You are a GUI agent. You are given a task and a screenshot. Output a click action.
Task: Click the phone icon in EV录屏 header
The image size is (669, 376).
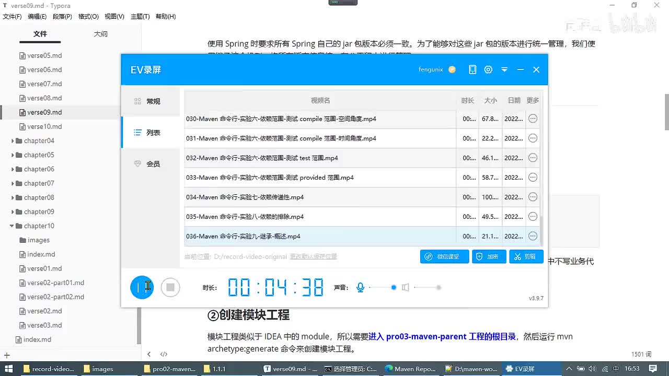point(472,69)
